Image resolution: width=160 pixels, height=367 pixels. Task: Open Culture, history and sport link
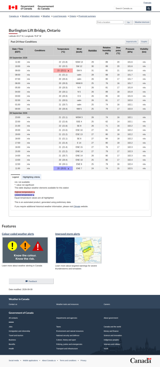[66, 340]
